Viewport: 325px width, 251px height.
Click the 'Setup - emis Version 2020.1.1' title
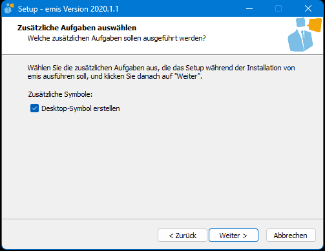68,9
